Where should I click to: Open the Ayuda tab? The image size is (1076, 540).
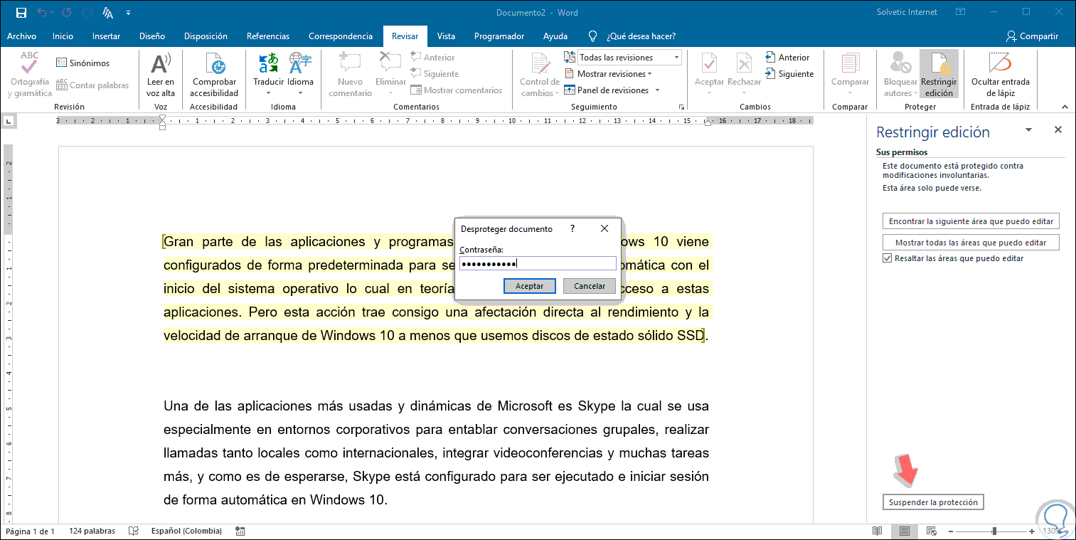555,36
